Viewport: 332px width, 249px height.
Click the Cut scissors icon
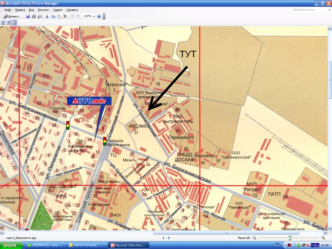[47, 16]
